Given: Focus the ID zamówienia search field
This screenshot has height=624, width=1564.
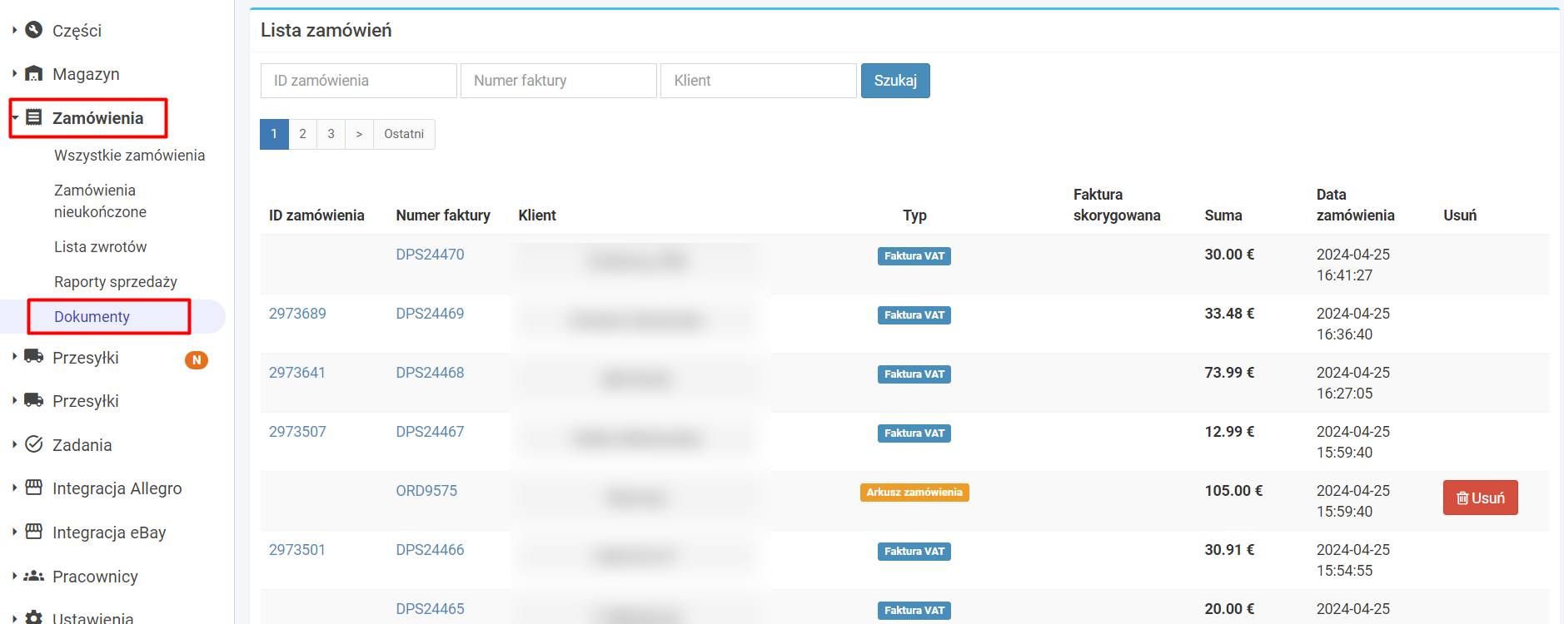Looking at the screenshot, I should pos(359,81).
